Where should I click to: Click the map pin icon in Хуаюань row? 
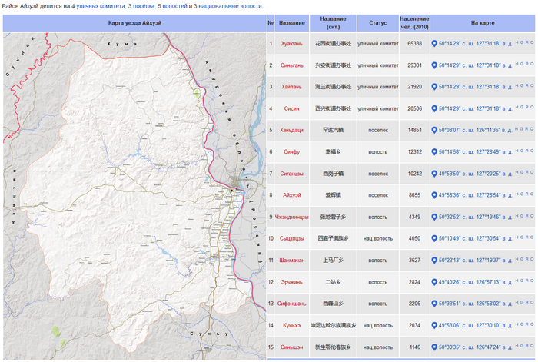tap(434, 44)
